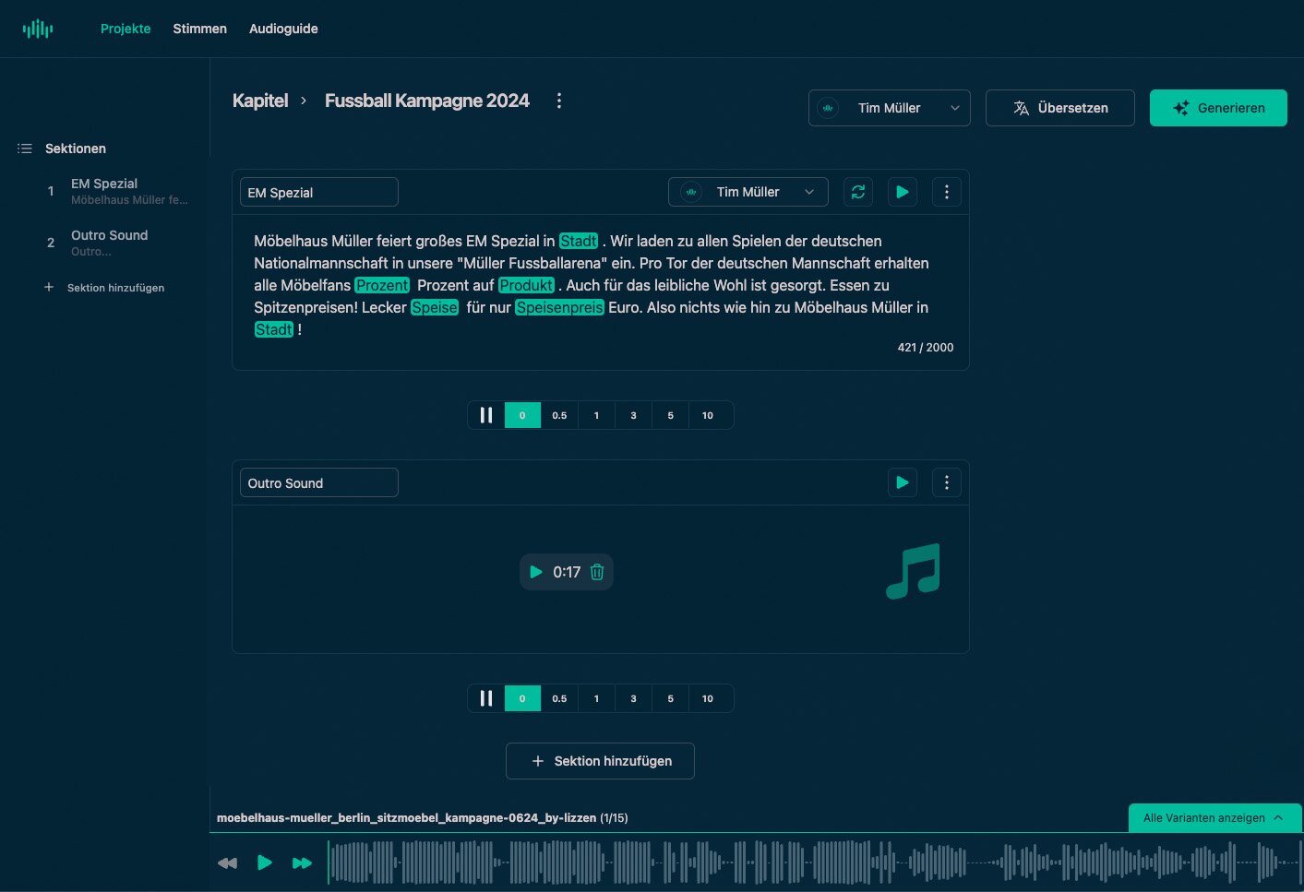Open the Audioguide tab
The width and height of the screenshot is (1304, 892).
[x=283, y=29]
